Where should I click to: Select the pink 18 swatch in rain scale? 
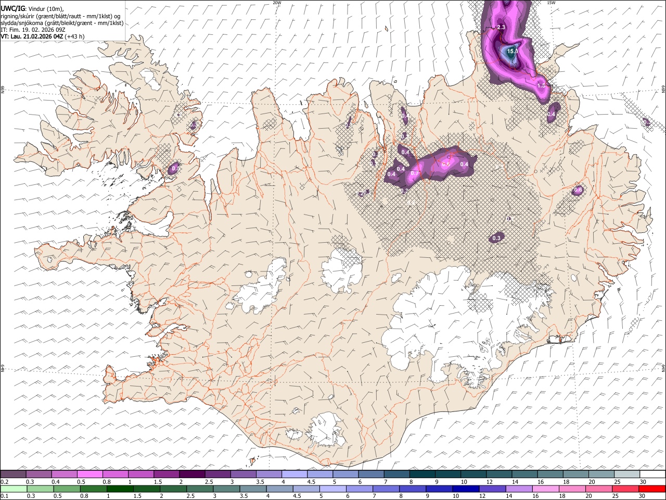click(572, 489)
